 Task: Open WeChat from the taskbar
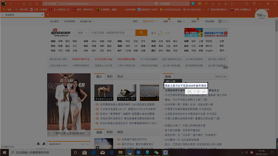click(x=156, y=153)
